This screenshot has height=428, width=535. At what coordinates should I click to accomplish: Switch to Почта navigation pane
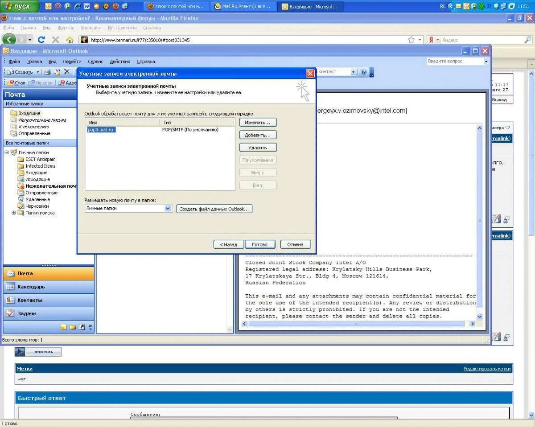click(49, 273)
